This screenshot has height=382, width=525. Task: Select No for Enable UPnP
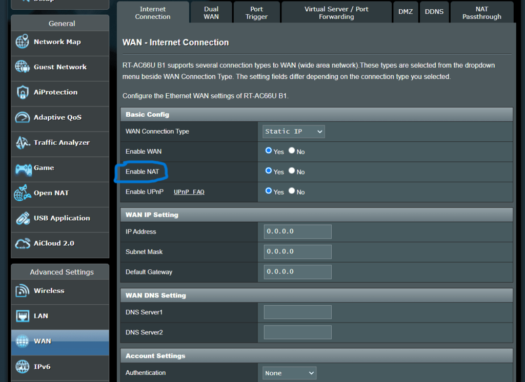(292, 191)
